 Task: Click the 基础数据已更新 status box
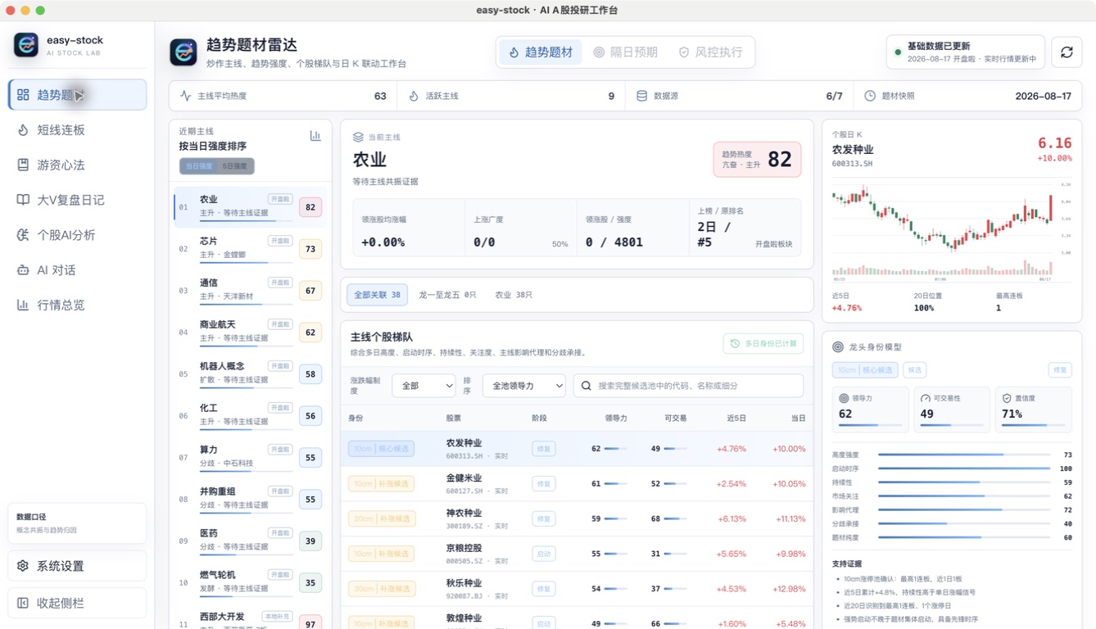966,52
